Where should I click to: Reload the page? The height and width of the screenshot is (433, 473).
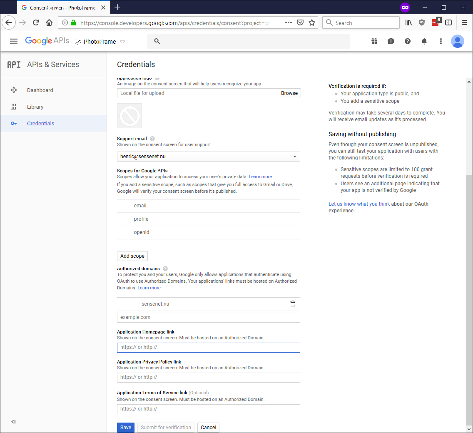36,22
